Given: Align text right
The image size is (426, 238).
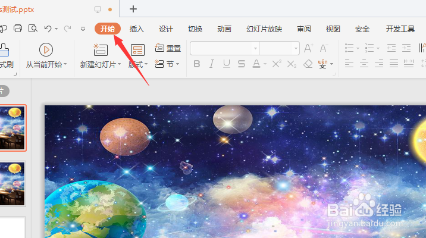Looking at the screenshot, I should click(379, 64).
